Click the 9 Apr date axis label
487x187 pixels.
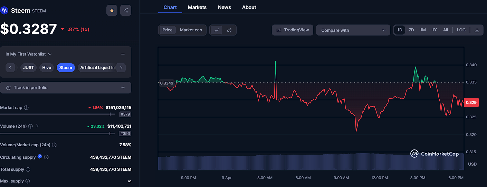(227, 178)
